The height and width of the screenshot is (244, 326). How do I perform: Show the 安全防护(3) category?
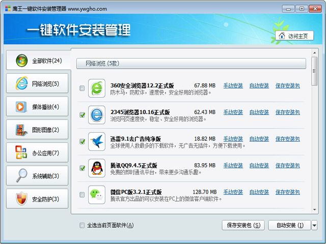37,199
